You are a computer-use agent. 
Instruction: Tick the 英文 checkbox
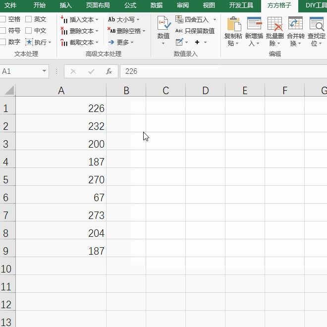28,19
